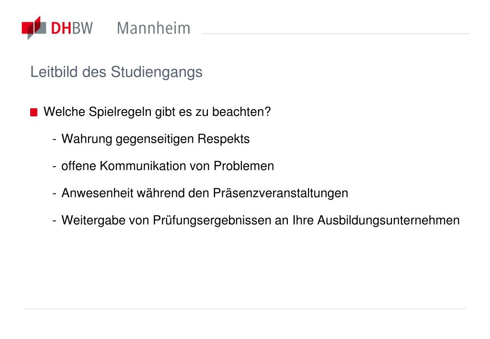The image size is (490, 339).
Task: Click the word Studiengangs in title
Action: point(157,72)
